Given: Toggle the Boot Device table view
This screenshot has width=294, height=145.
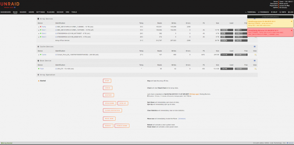Looking at the screenshot, I should 254,61.
